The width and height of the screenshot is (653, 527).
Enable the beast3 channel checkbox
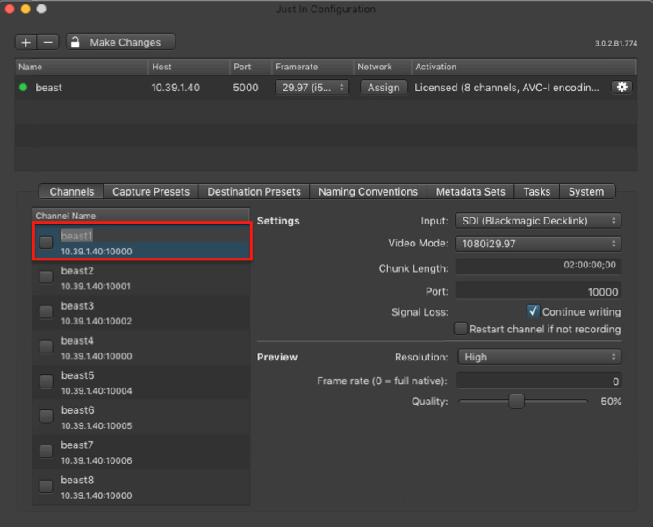pyautogui.click(x=46, y=312)
